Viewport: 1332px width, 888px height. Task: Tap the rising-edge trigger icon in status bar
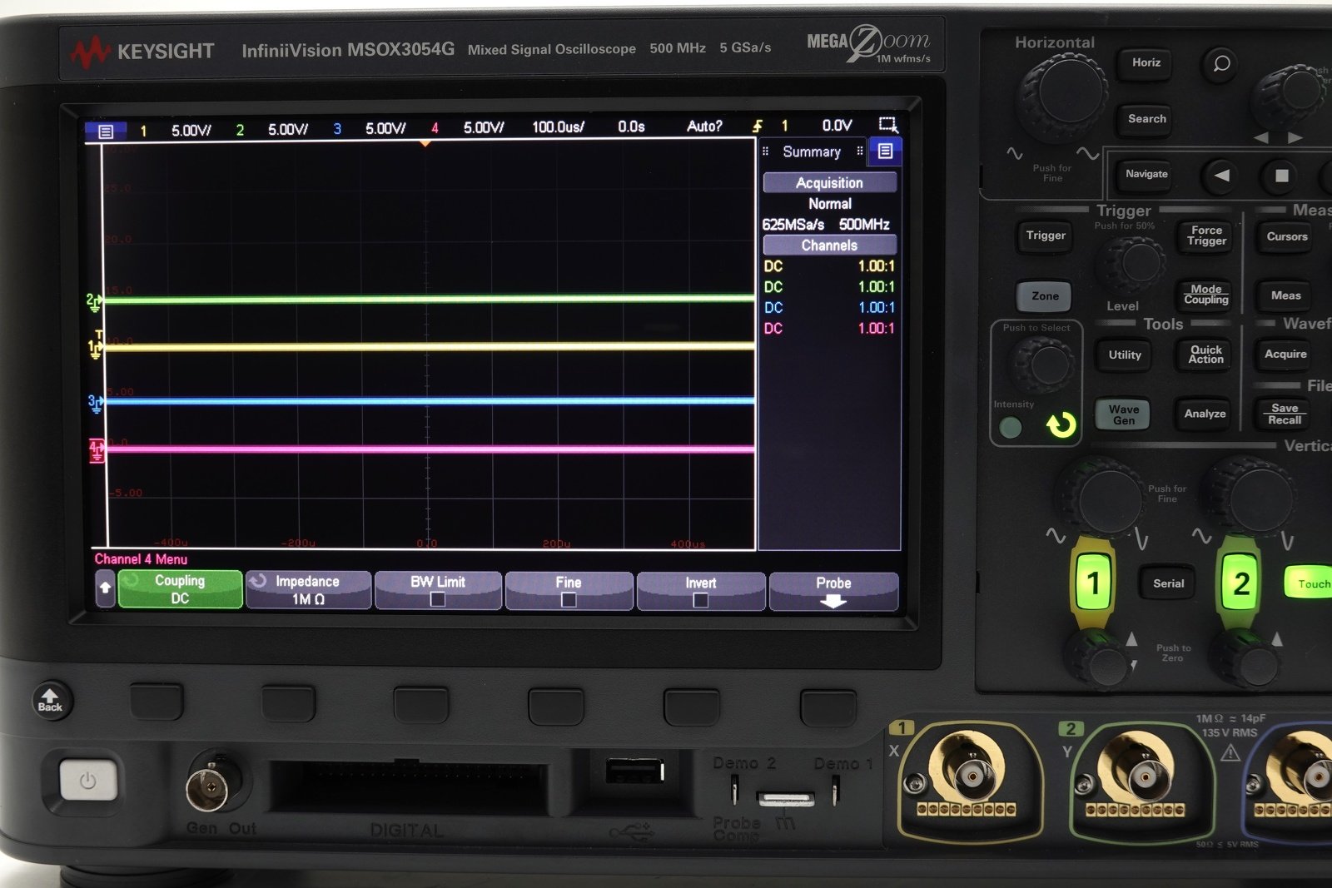pyautogui.click(x=758, y=126)
